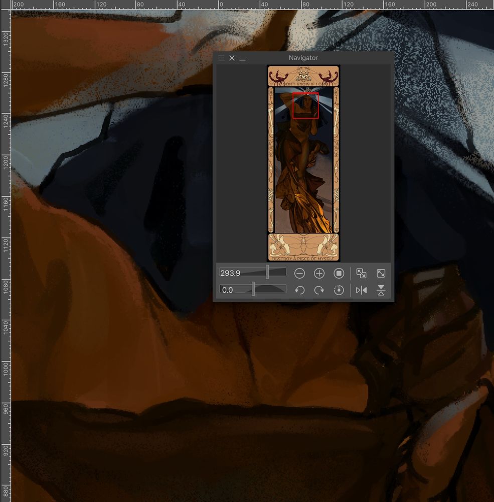
Task: Flip the canvas view horizontally
Action: pyautogui.click(x=361, y=290)
